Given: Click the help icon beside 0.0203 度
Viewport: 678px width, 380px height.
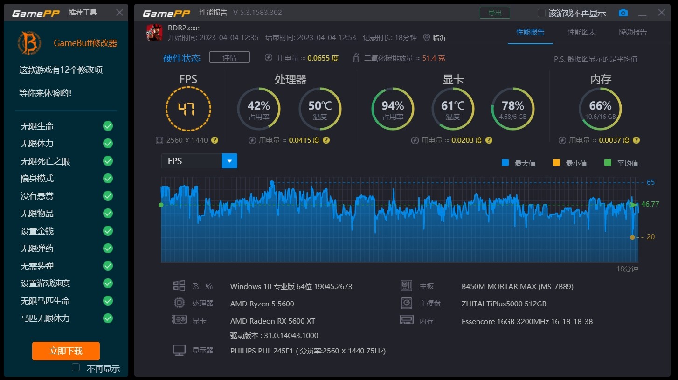Looking at the screenshot, I should [x=489, y=140].
